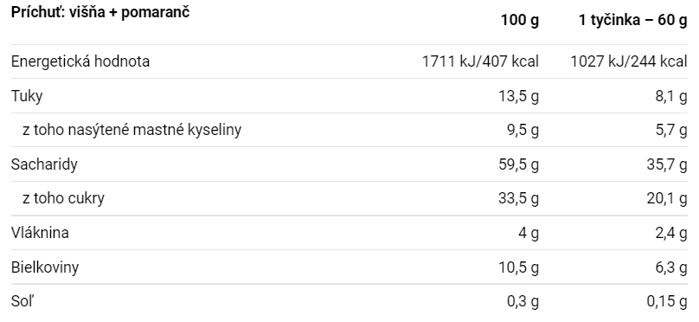Select the 1 tyčinka – 60 g header
This screenshot has height=322, width=699.
pos(633,21)
